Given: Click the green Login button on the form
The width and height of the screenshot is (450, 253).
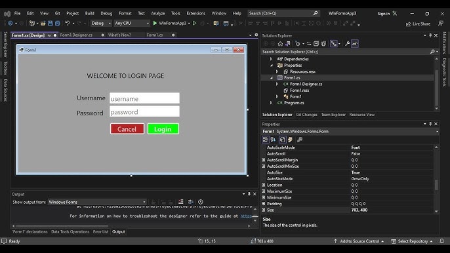Looking at the screenshot, I should [163, 129].
